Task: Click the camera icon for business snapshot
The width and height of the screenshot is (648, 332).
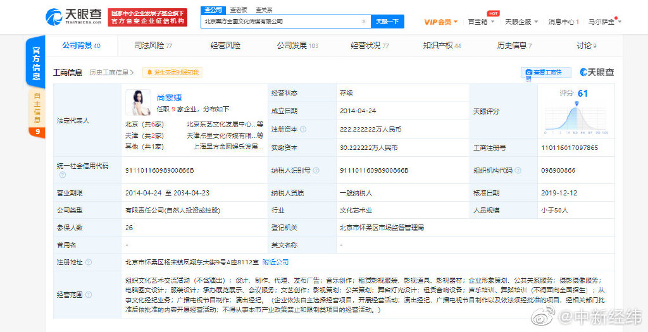Action: [x=528, y=72]
